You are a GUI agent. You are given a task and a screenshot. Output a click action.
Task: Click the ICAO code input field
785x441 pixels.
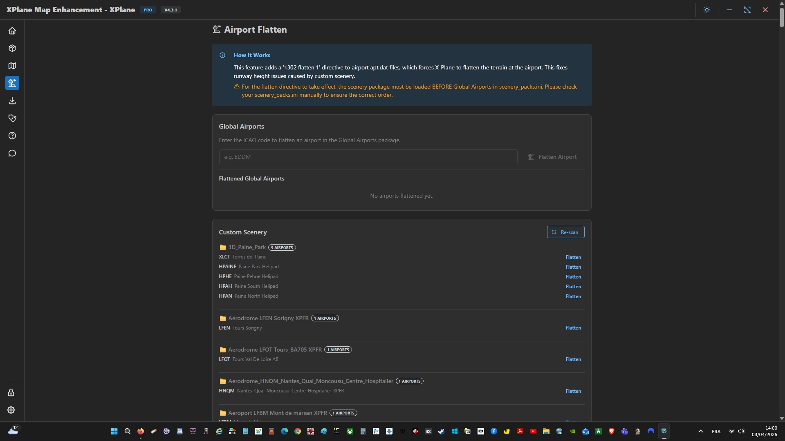(x=368, y=157)
